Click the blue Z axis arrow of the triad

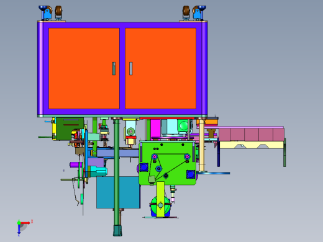pos(19,230)
